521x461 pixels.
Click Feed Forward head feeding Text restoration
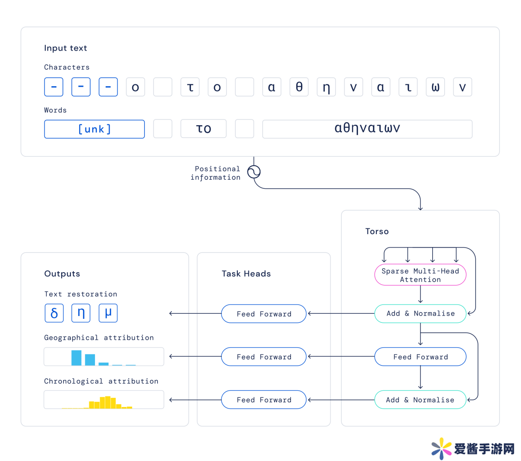click(x=264, y=314)
